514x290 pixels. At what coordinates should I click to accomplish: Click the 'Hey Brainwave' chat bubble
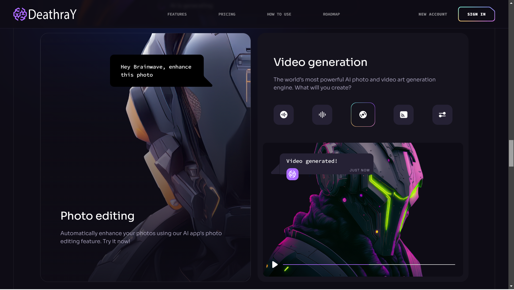tap(157, 71)
